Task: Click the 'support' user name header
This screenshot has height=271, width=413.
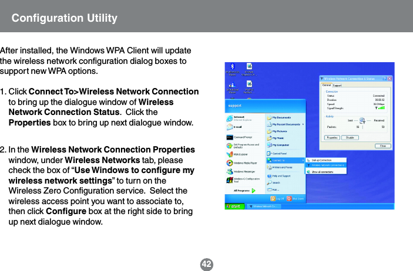Action: coord(234,106)
